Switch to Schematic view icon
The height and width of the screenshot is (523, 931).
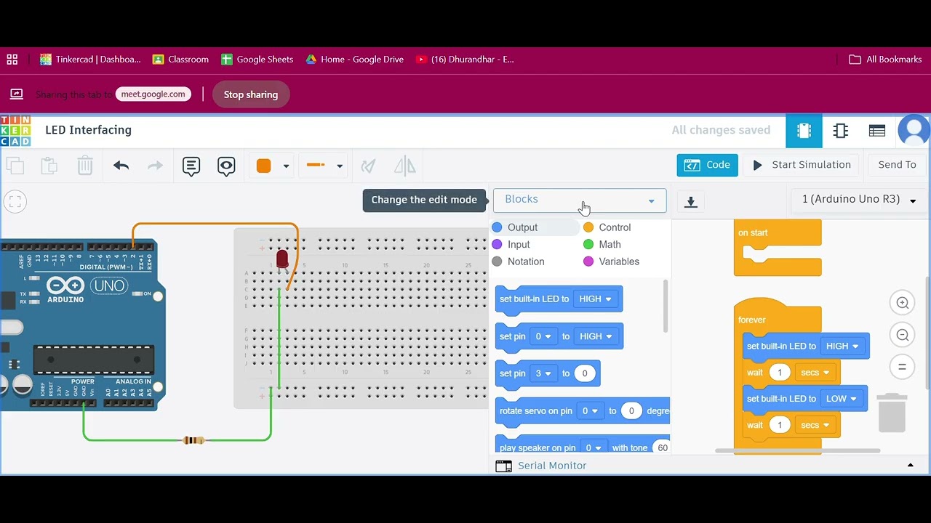tap(841, 131)
